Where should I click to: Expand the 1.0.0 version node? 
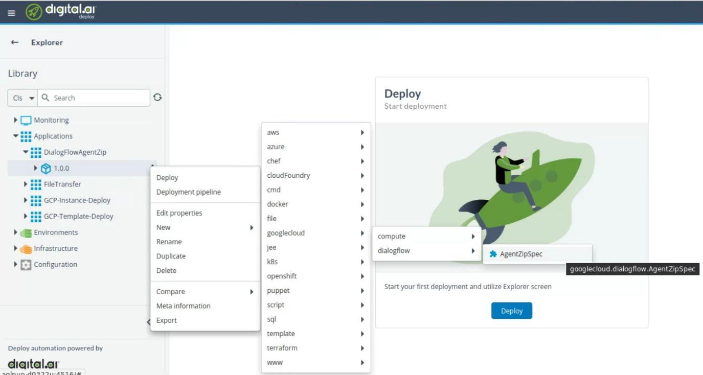tap(35, 168)
